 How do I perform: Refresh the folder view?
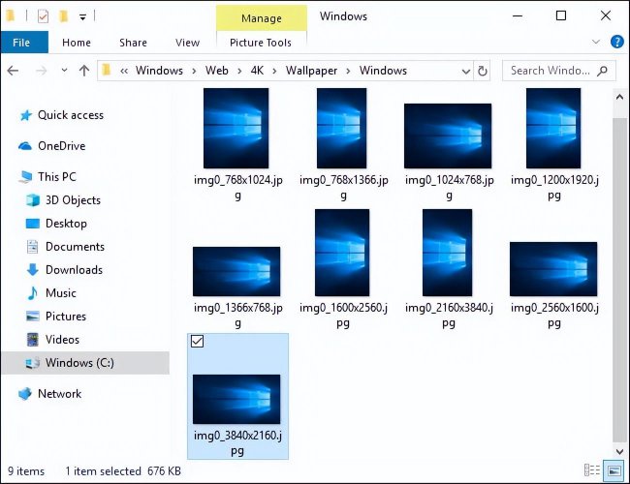click(482, 71)
